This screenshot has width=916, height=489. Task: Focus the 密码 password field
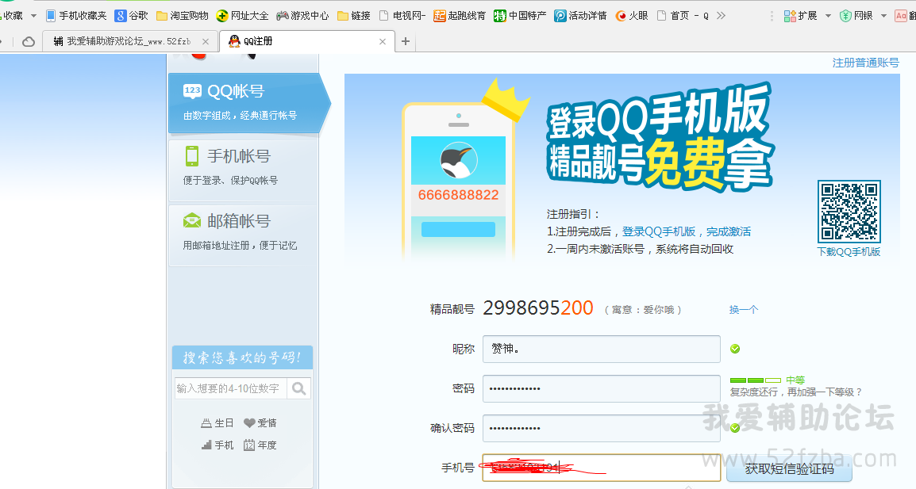(601, 388)
